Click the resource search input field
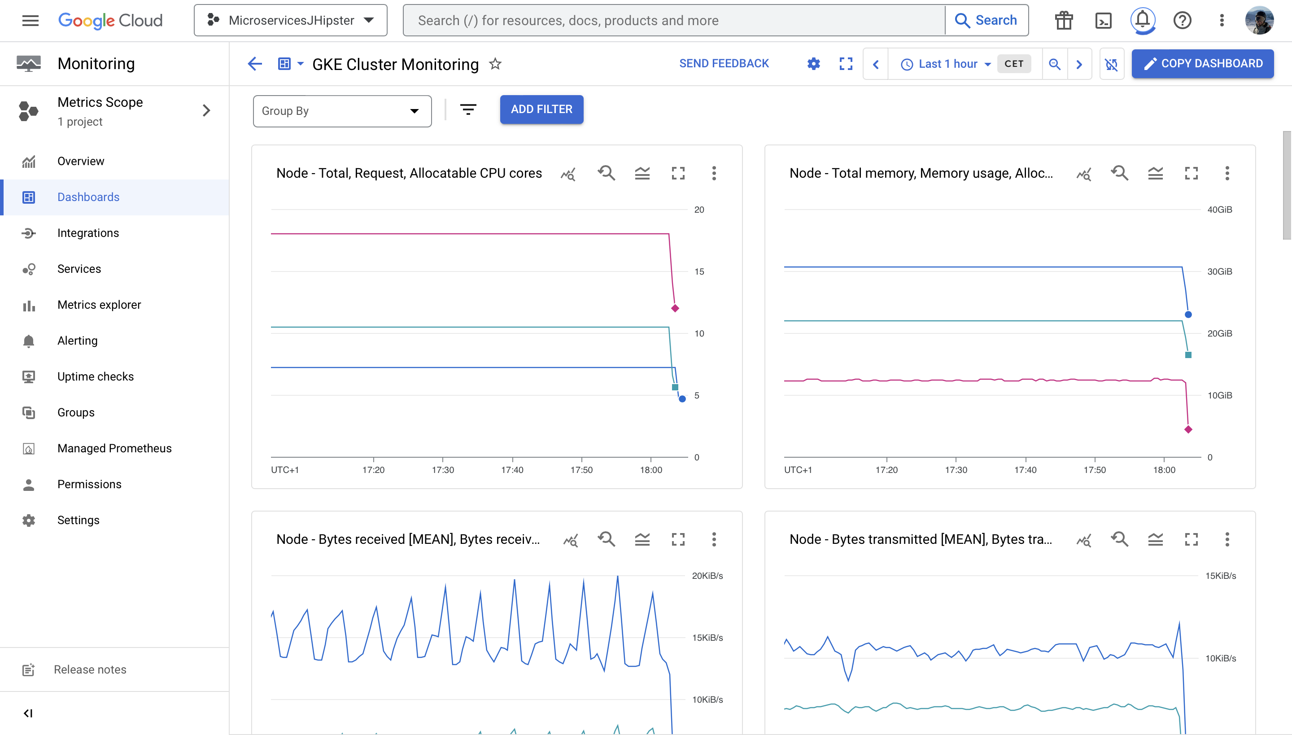The height and width of the screenshot is (735, 1292). [x=674, y=21]
